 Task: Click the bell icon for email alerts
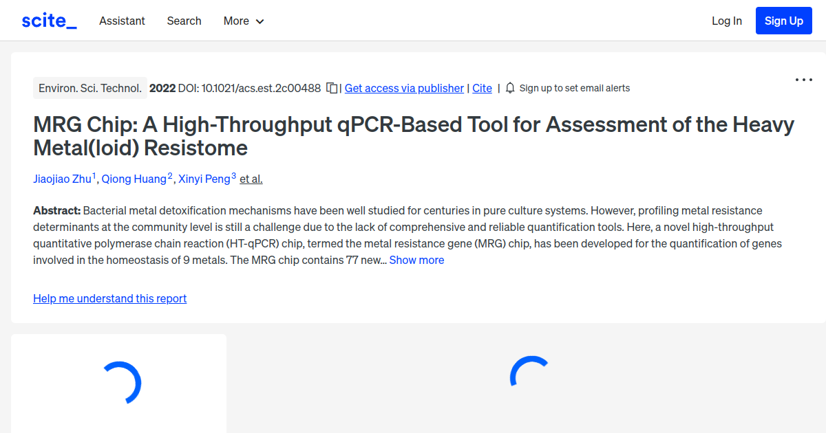pos(510,88)
